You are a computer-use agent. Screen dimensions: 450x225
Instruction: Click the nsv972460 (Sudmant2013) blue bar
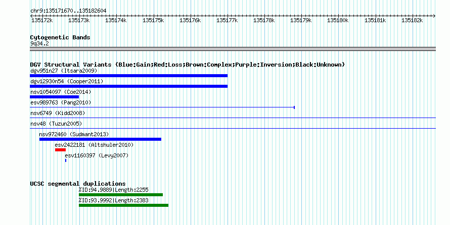(100, 139)
